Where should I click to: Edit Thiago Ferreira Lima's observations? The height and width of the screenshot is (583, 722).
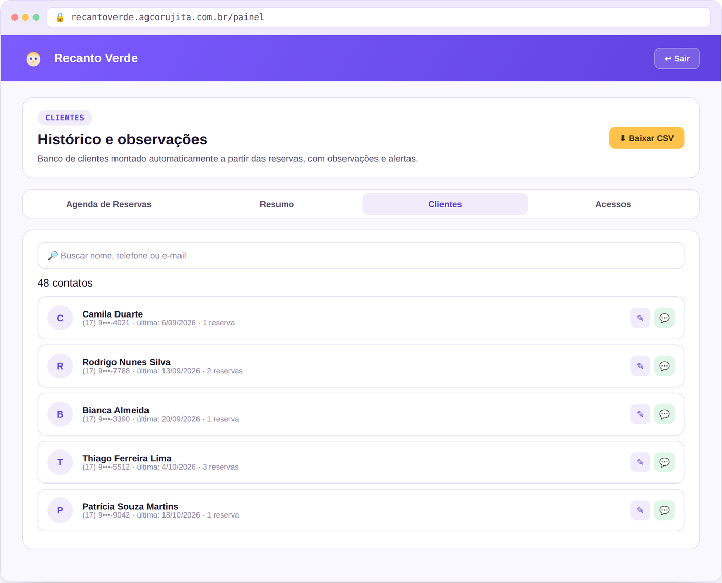click(640, 462)
